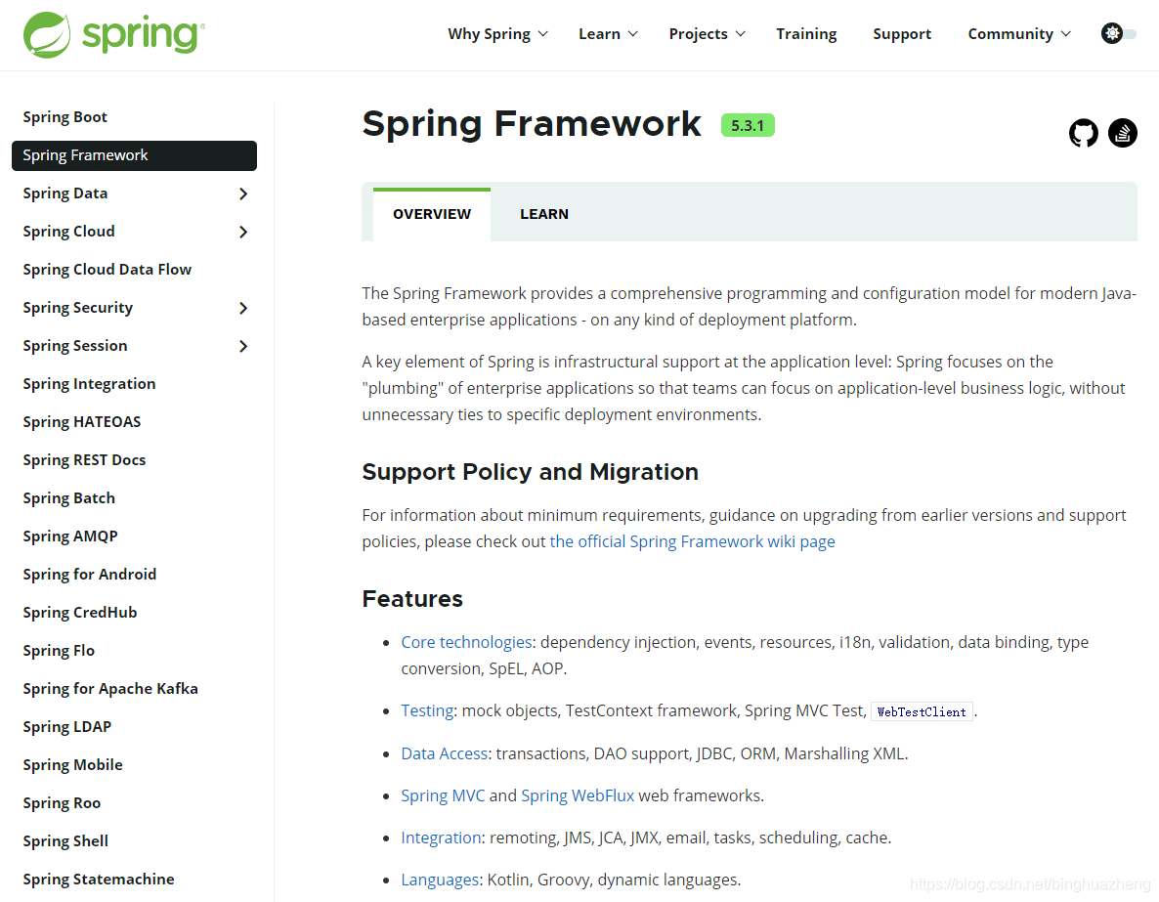Open the Projects dropdown menu
Image resolution: width=1159 pixels, height=902 pixels.
point(707,34)
